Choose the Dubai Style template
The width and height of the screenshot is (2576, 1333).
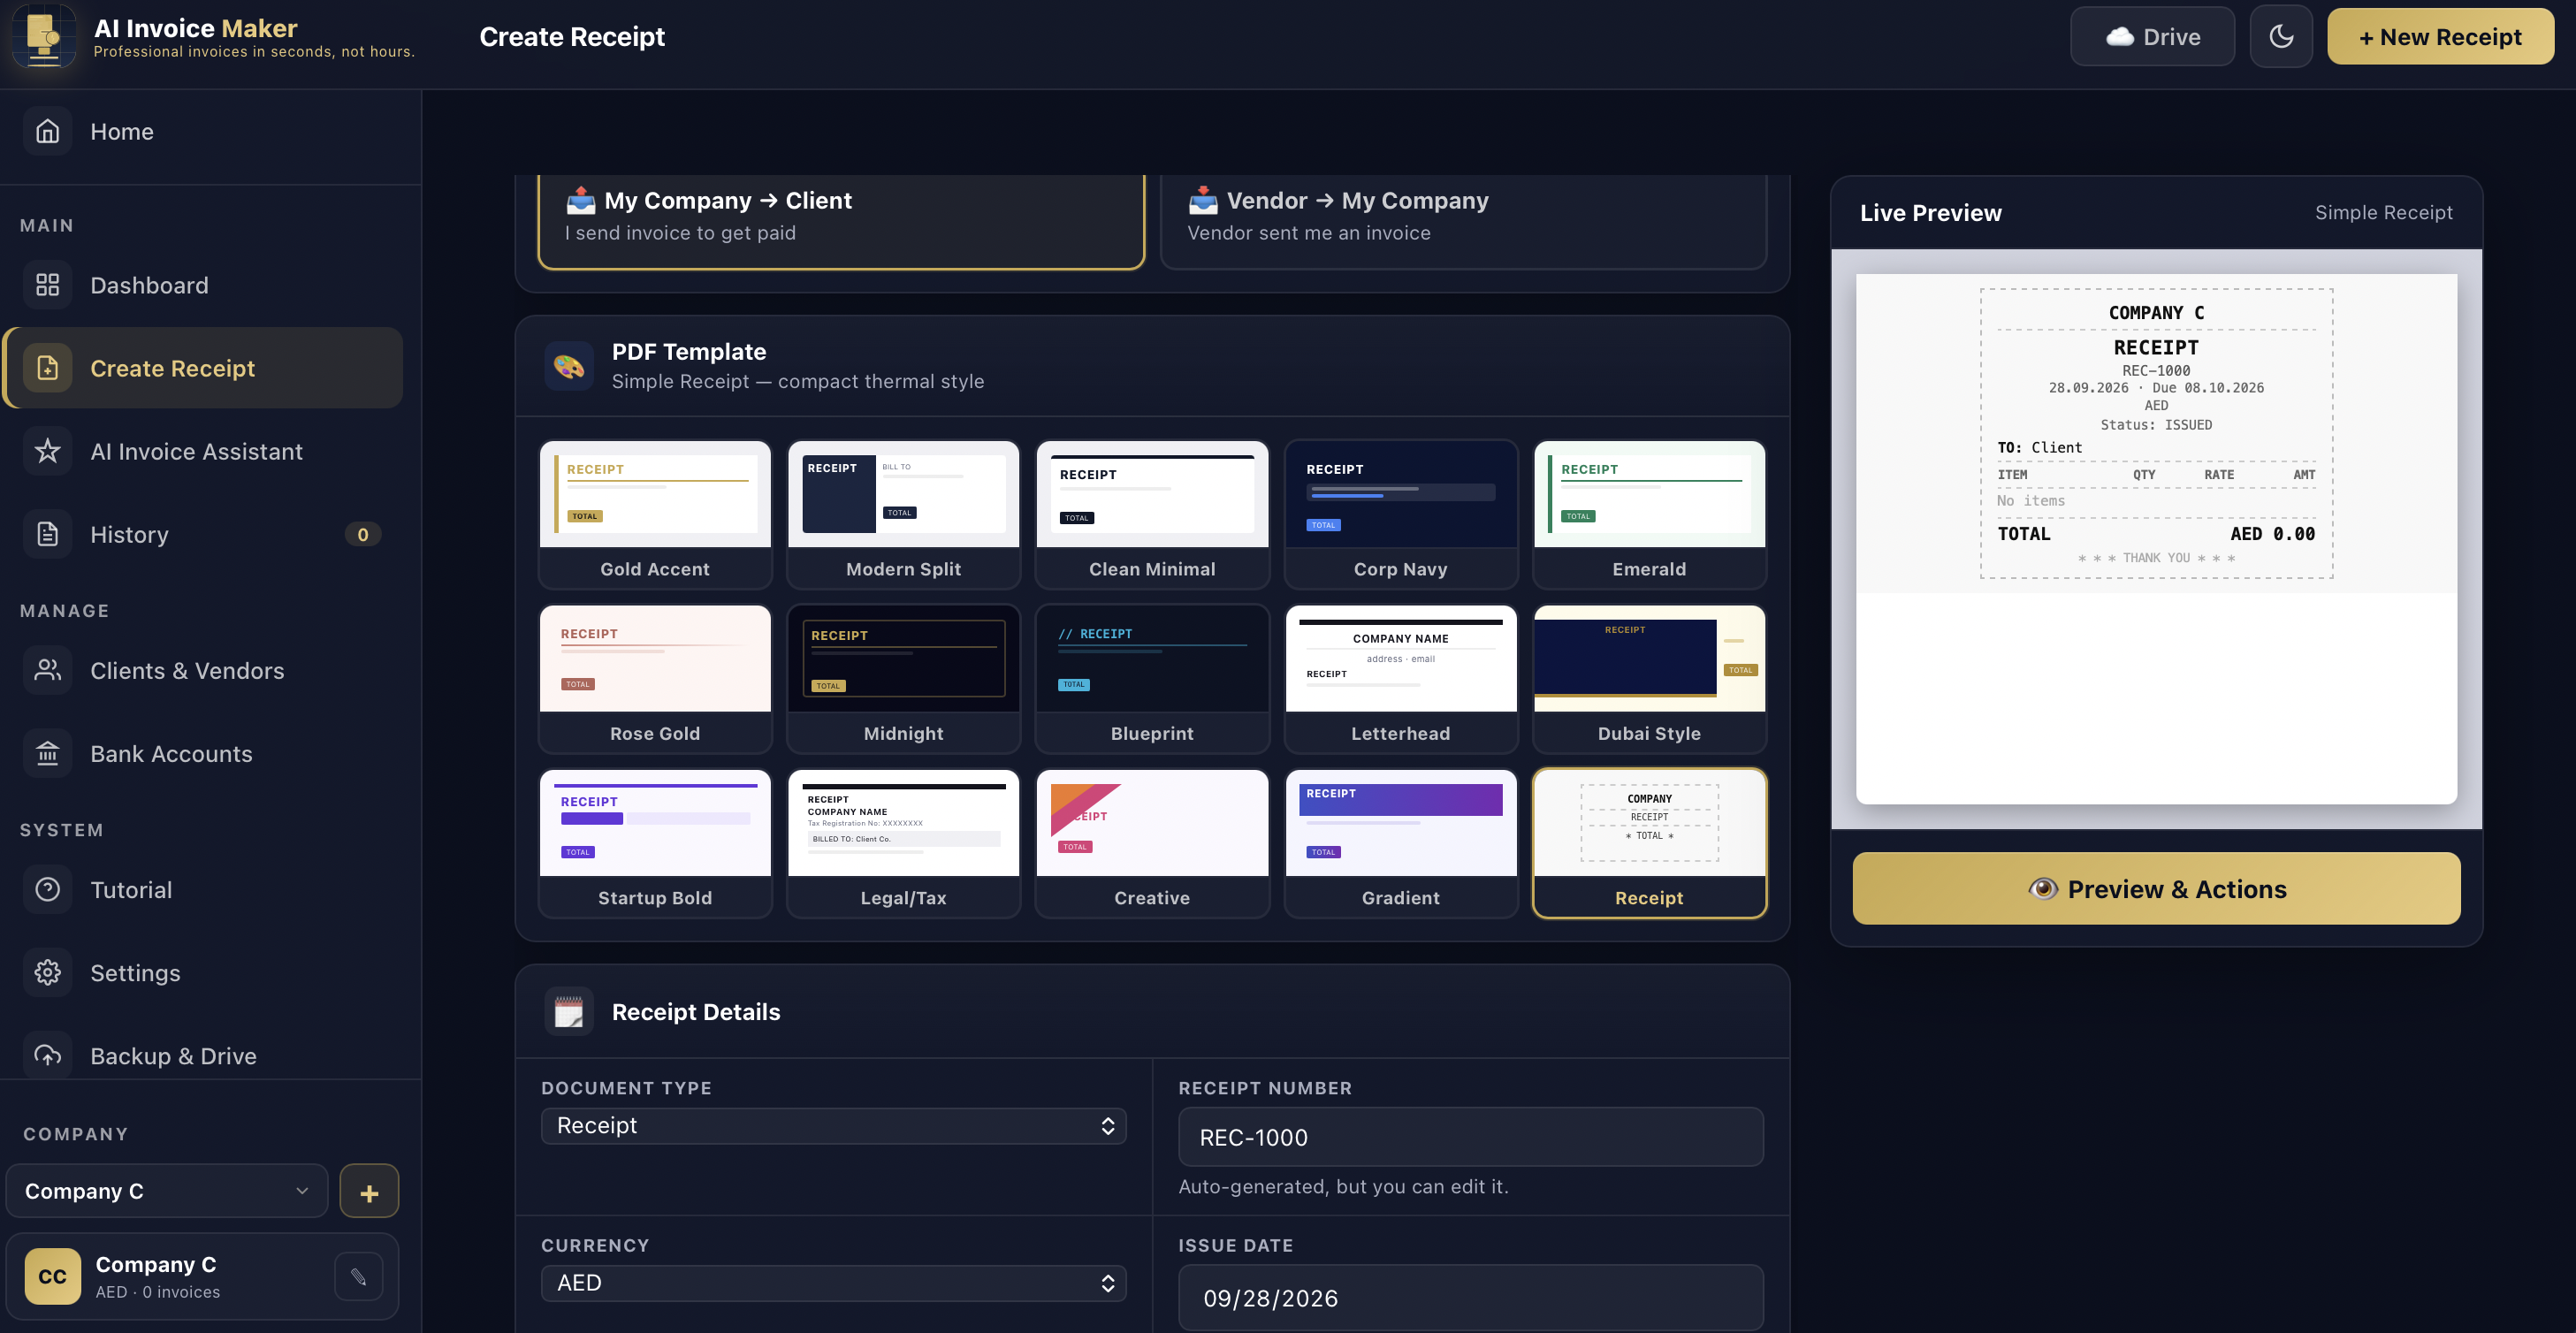1649,678
